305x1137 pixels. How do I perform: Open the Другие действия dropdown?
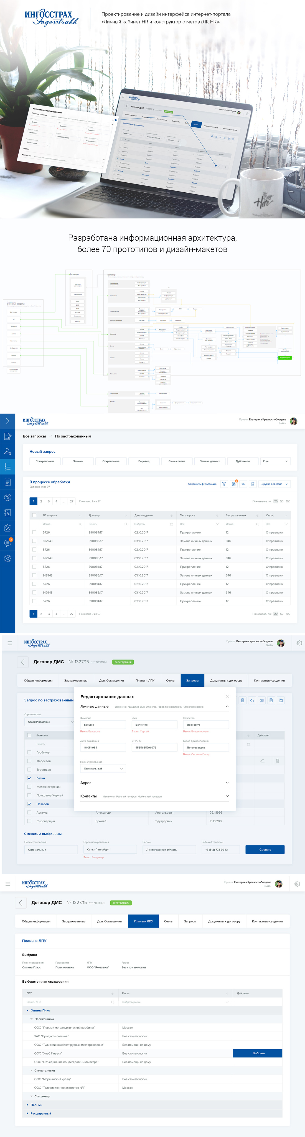274,484
